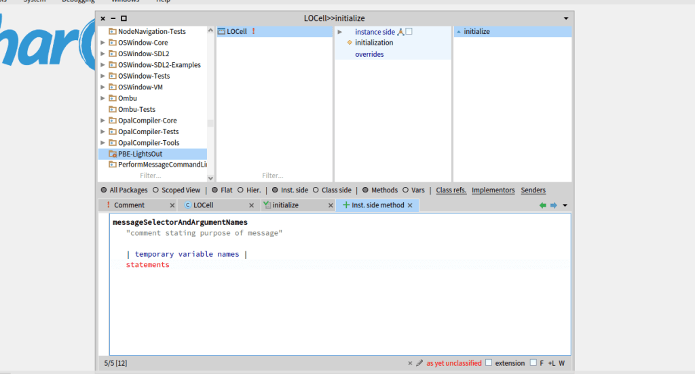The height and width of the screenshot is (374, 695).
Task: Select the Class side radio button
Action: click(x=316, y=190)
